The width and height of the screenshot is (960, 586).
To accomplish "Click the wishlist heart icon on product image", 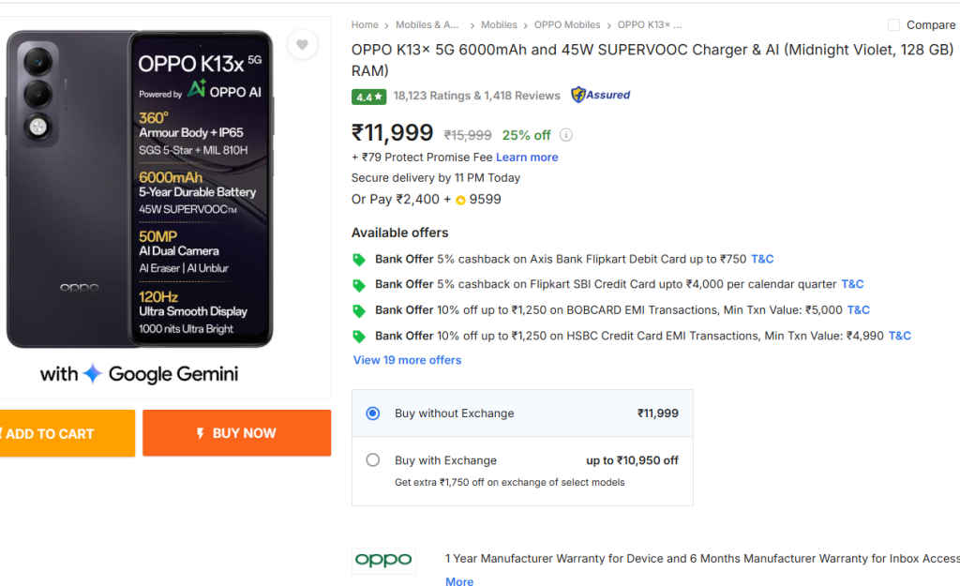I will [x=302, y=45].
